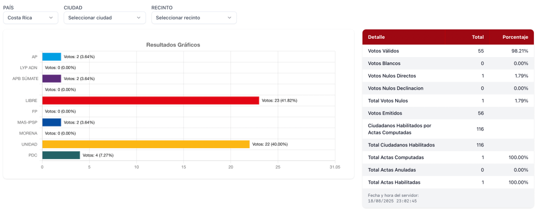Click the Detalle column header
Image resolution: width=537 pixels, height=212 pixels.
376,38
